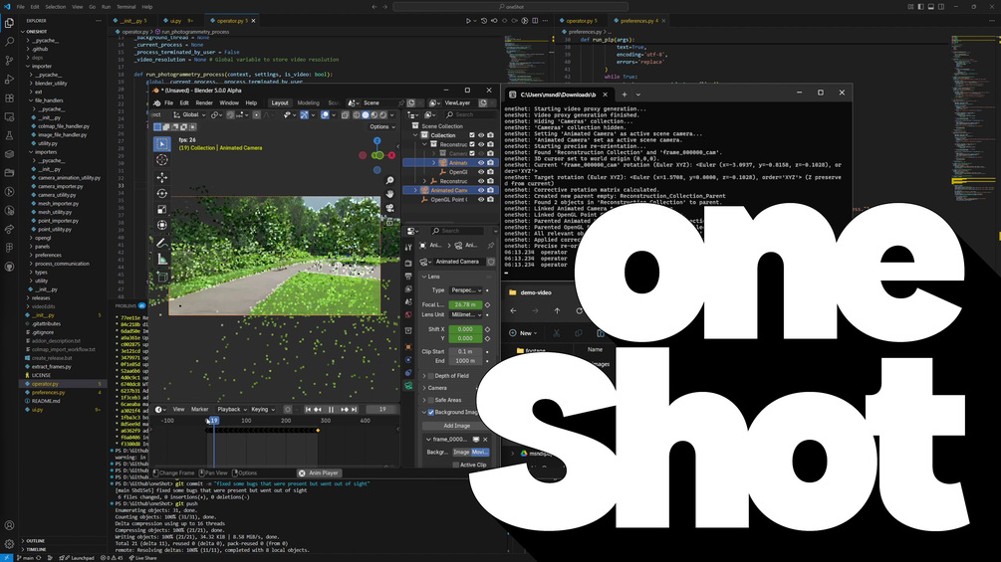
Task: Select the Blender Annotate tool
Action: [x=161, y=243]
